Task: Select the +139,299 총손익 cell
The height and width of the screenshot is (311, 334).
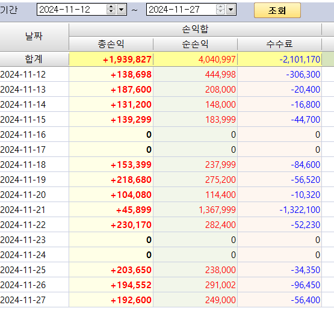Action: [111, 120]
